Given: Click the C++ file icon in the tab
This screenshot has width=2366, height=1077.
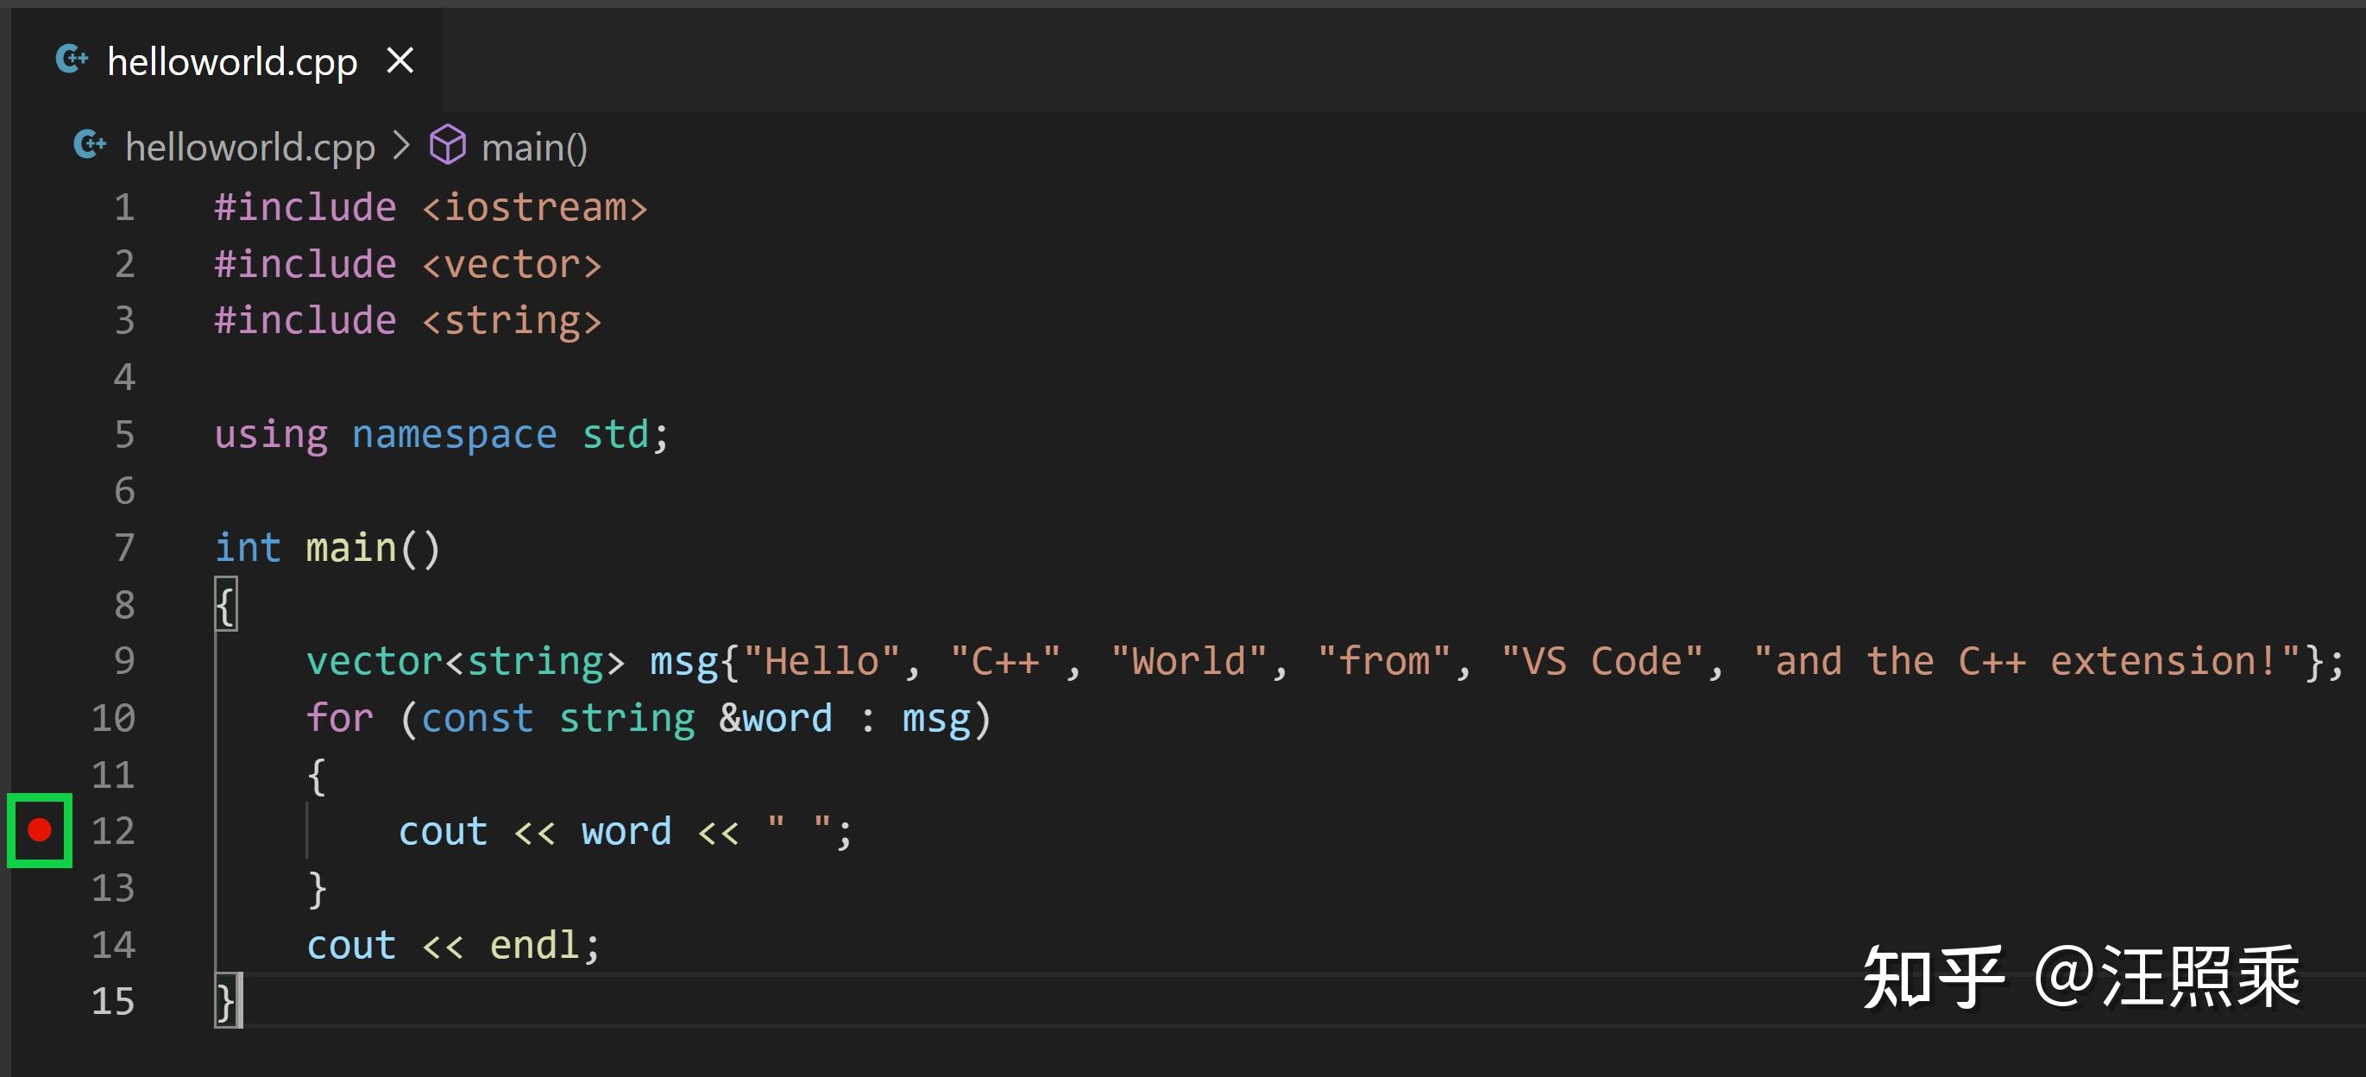Looking at the screenshot, I should 72,60.
